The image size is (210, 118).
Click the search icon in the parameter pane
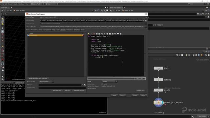click(203, 14)
